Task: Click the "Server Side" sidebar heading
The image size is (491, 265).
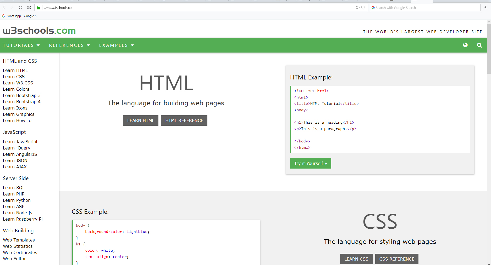Action: pyautogui.click(x=16, y=178)
